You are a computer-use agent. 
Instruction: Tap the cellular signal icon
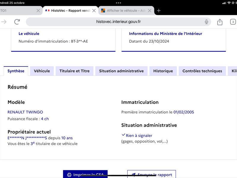coord(224,3)
